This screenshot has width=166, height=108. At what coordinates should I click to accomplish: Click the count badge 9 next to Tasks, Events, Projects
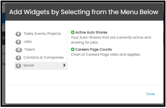[x=18, y=34]
